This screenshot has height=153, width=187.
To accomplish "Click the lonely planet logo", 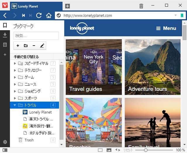I will click(82, 28).
